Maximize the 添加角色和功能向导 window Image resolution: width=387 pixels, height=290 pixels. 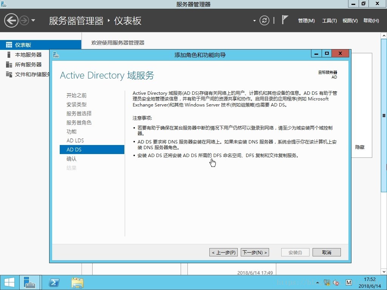point(327,54)
